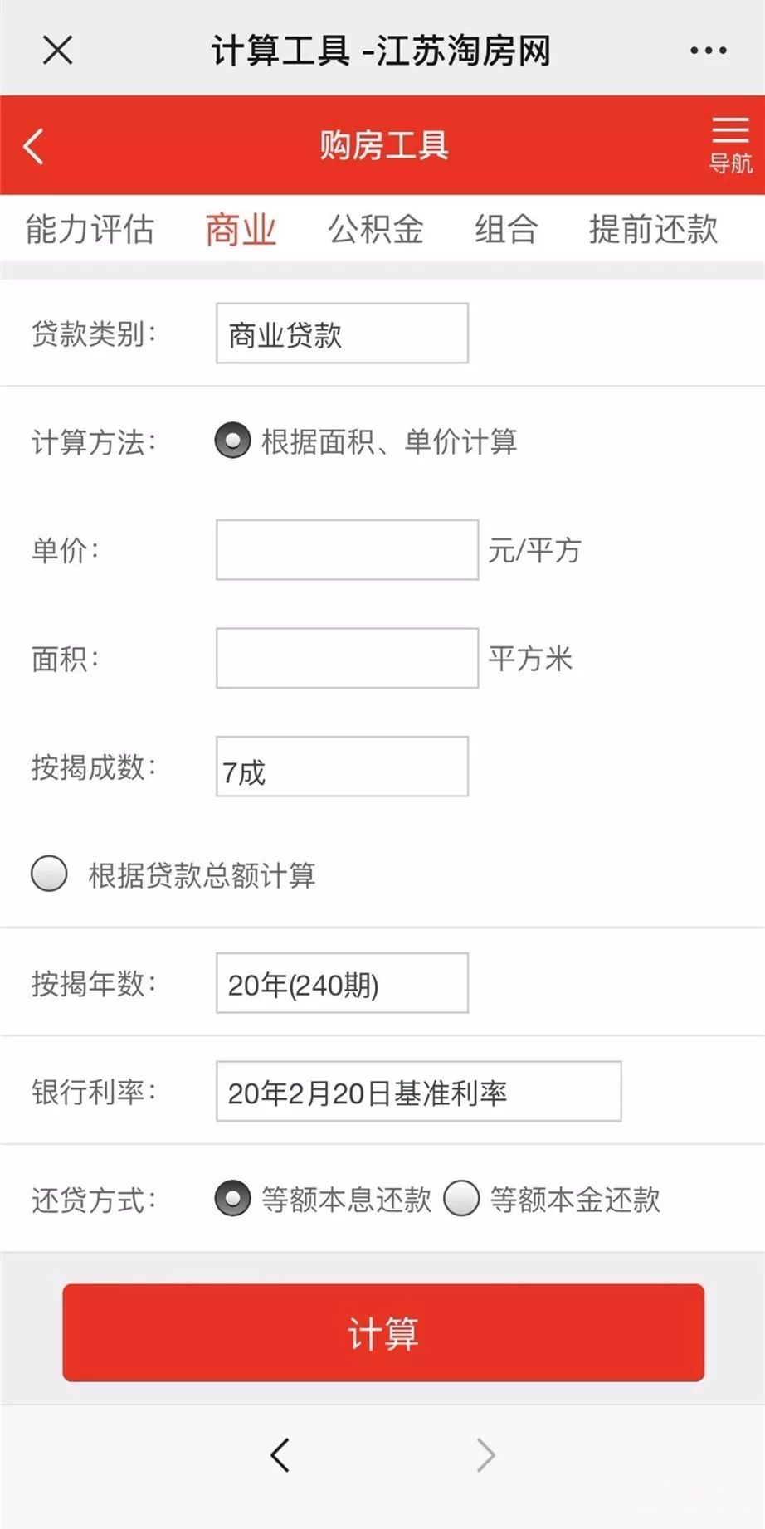This screenshot has width=765, height=1529.
Task: Open the 银行利率 interest rate selector
Action: click(x=417, y=1091)
